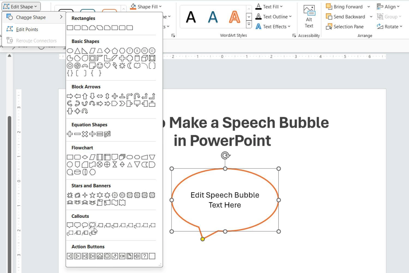Click the 'Edit Speech Bubble Text Here' text
Image resolution: width=409 pixels, height=273 pixels.
(225, 200)
